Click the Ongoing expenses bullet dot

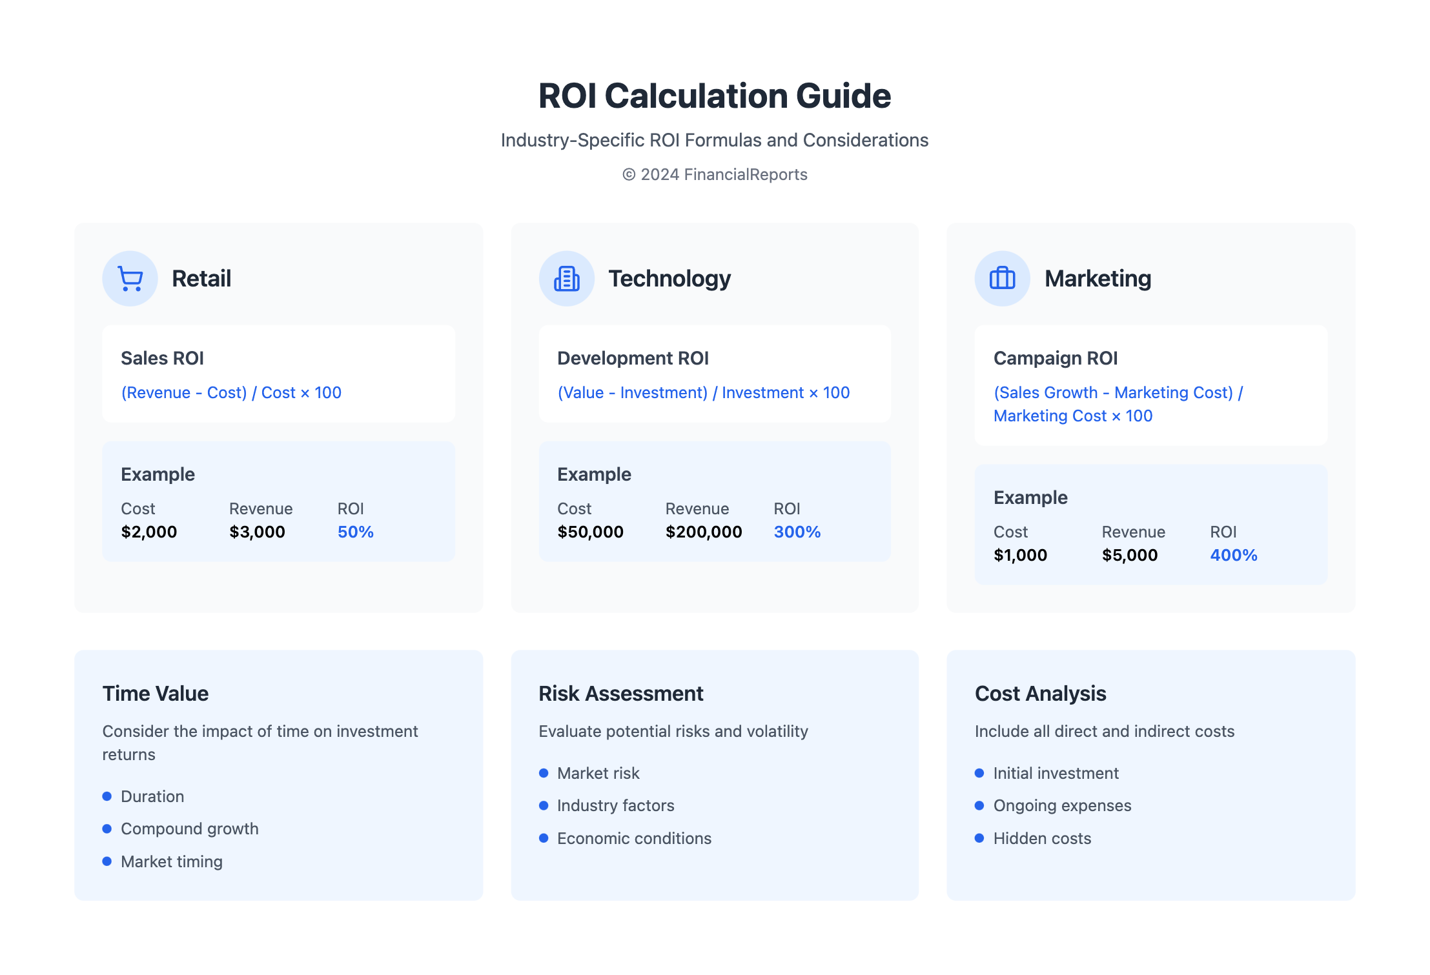click(x=979, y=805)
